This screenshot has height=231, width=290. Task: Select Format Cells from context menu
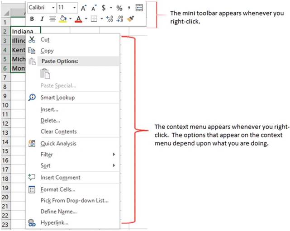tap(58, 189)
